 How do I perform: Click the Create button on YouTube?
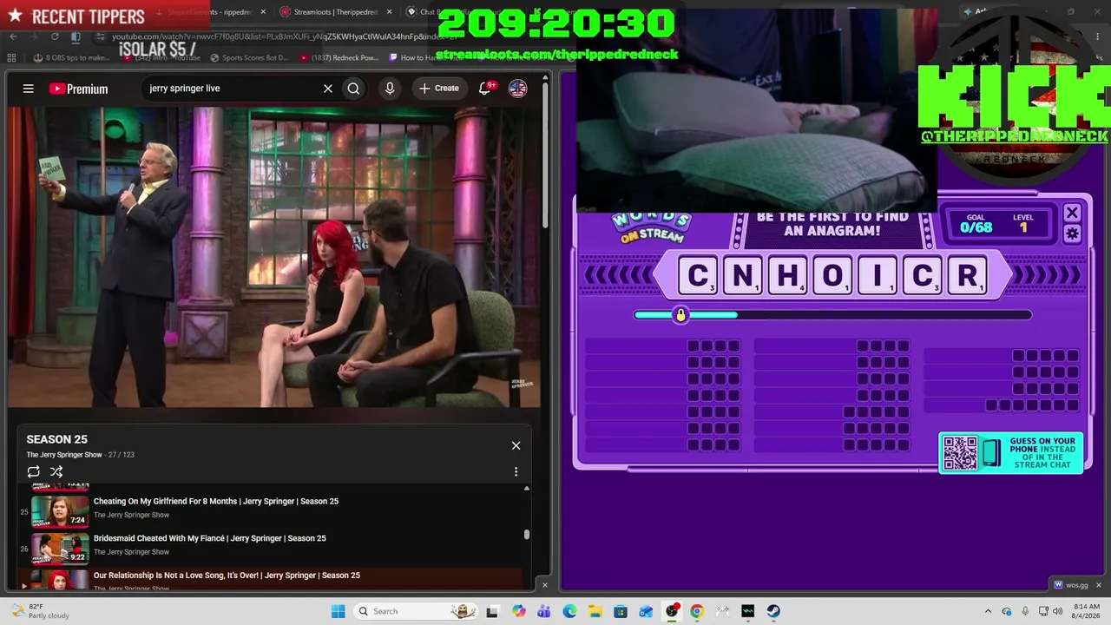click(x=439, y=89)
